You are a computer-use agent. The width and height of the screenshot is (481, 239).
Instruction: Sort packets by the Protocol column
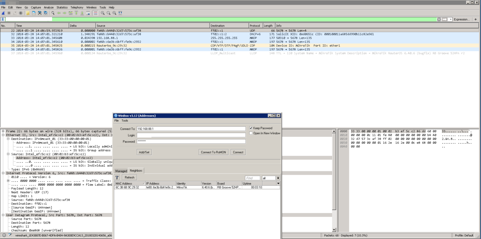(x=256, y=26)
